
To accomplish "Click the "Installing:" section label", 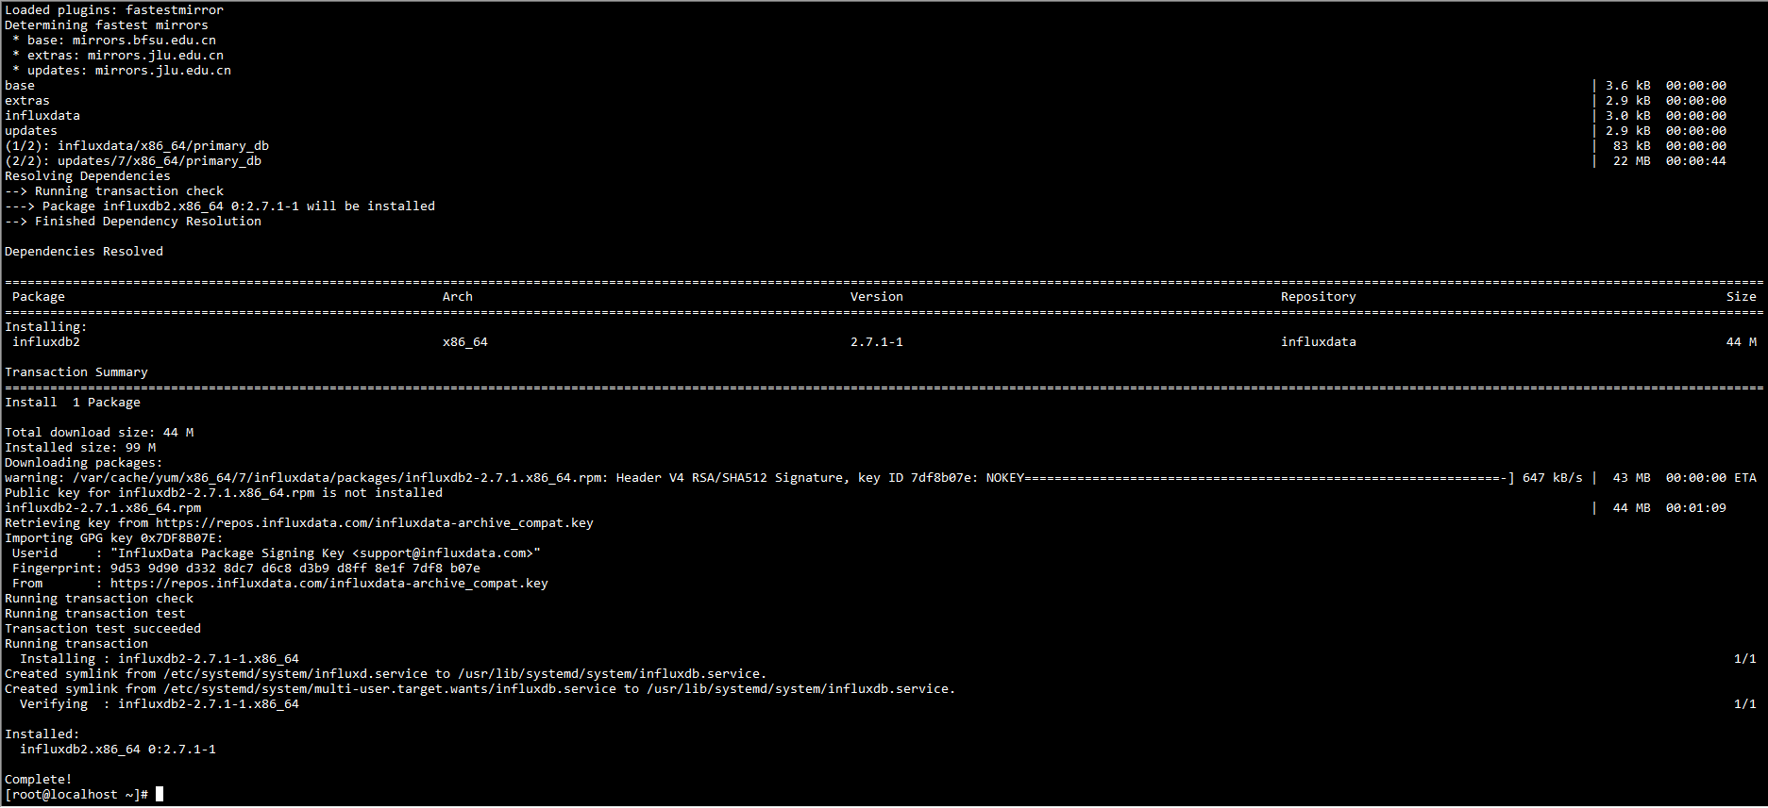I will pyautogui.click(x=46, y=327).
